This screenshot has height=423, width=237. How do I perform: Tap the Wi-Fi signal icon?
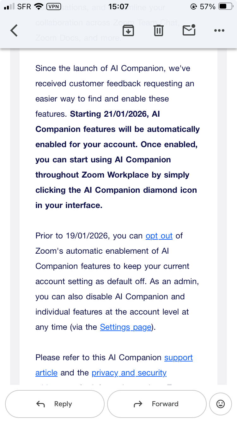click(39, 6)
